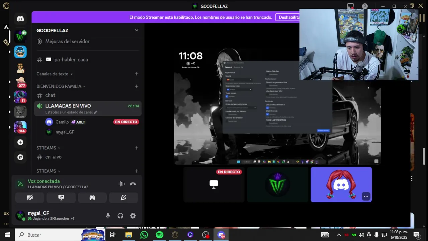Click the right vertical scrollbar thumb
428x241 pixels.
coord(424,156)
